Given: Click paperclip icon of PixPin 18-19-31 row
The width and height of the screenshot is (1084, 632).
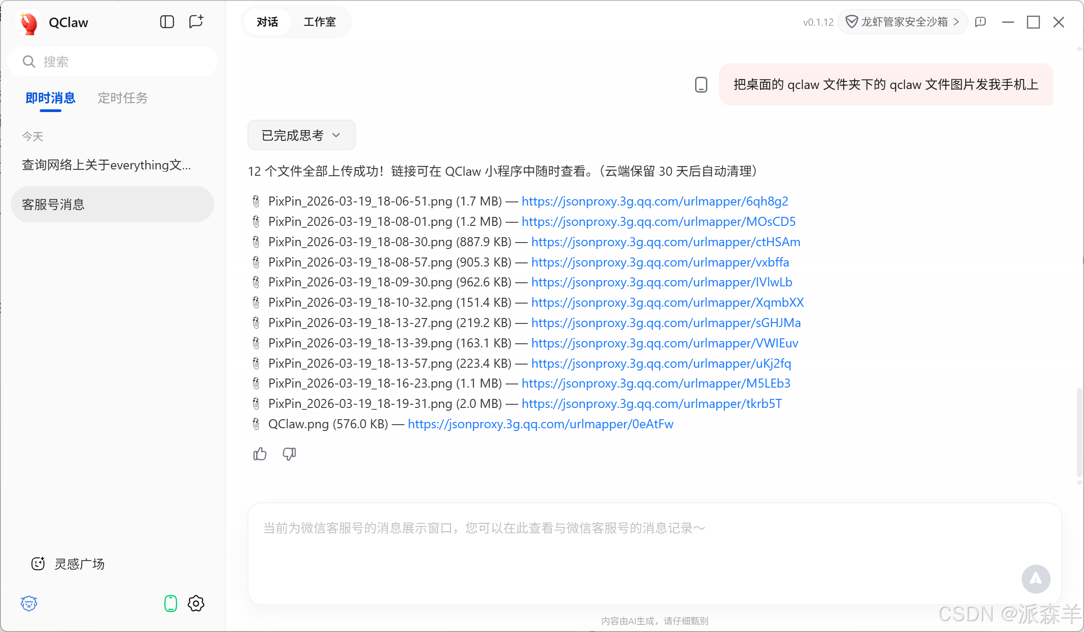Looking at the screenshot, I should 256,403.
